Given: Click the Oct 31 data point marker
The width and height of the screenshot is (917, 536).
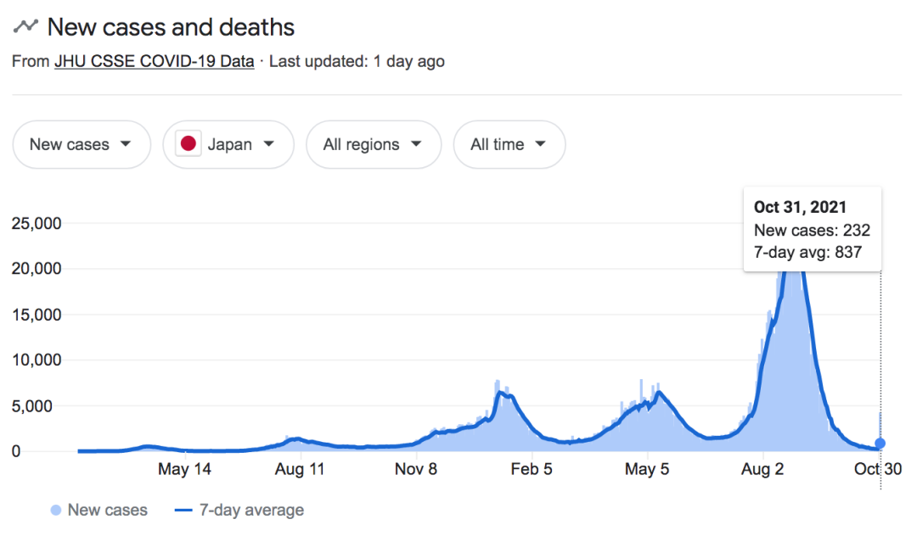Looking at the screenshot, I should (x=880, y=443).
